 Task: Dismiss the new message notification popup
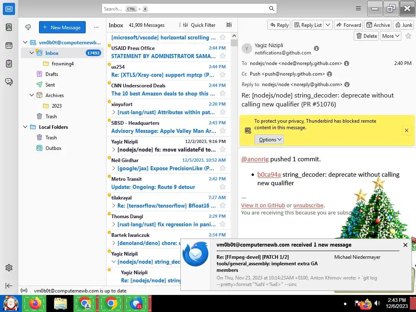(405, 245)
